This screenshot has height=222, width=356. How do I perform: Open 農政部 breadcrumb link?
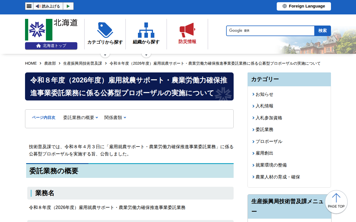[50, 63]
